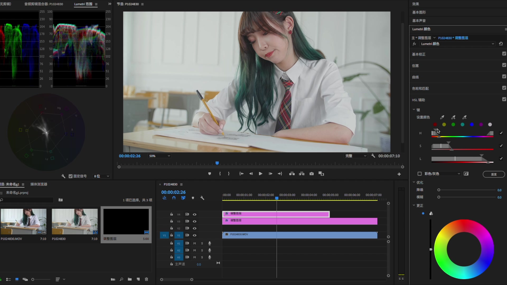Select the remove-color eyedropper
The height and width of the screenshot is (285, 507).
tap(464, 117)
